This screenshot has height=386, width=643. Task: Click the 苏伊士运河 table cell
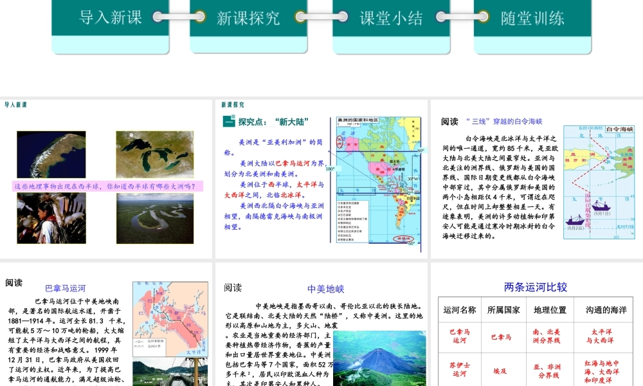coord(460,369)
